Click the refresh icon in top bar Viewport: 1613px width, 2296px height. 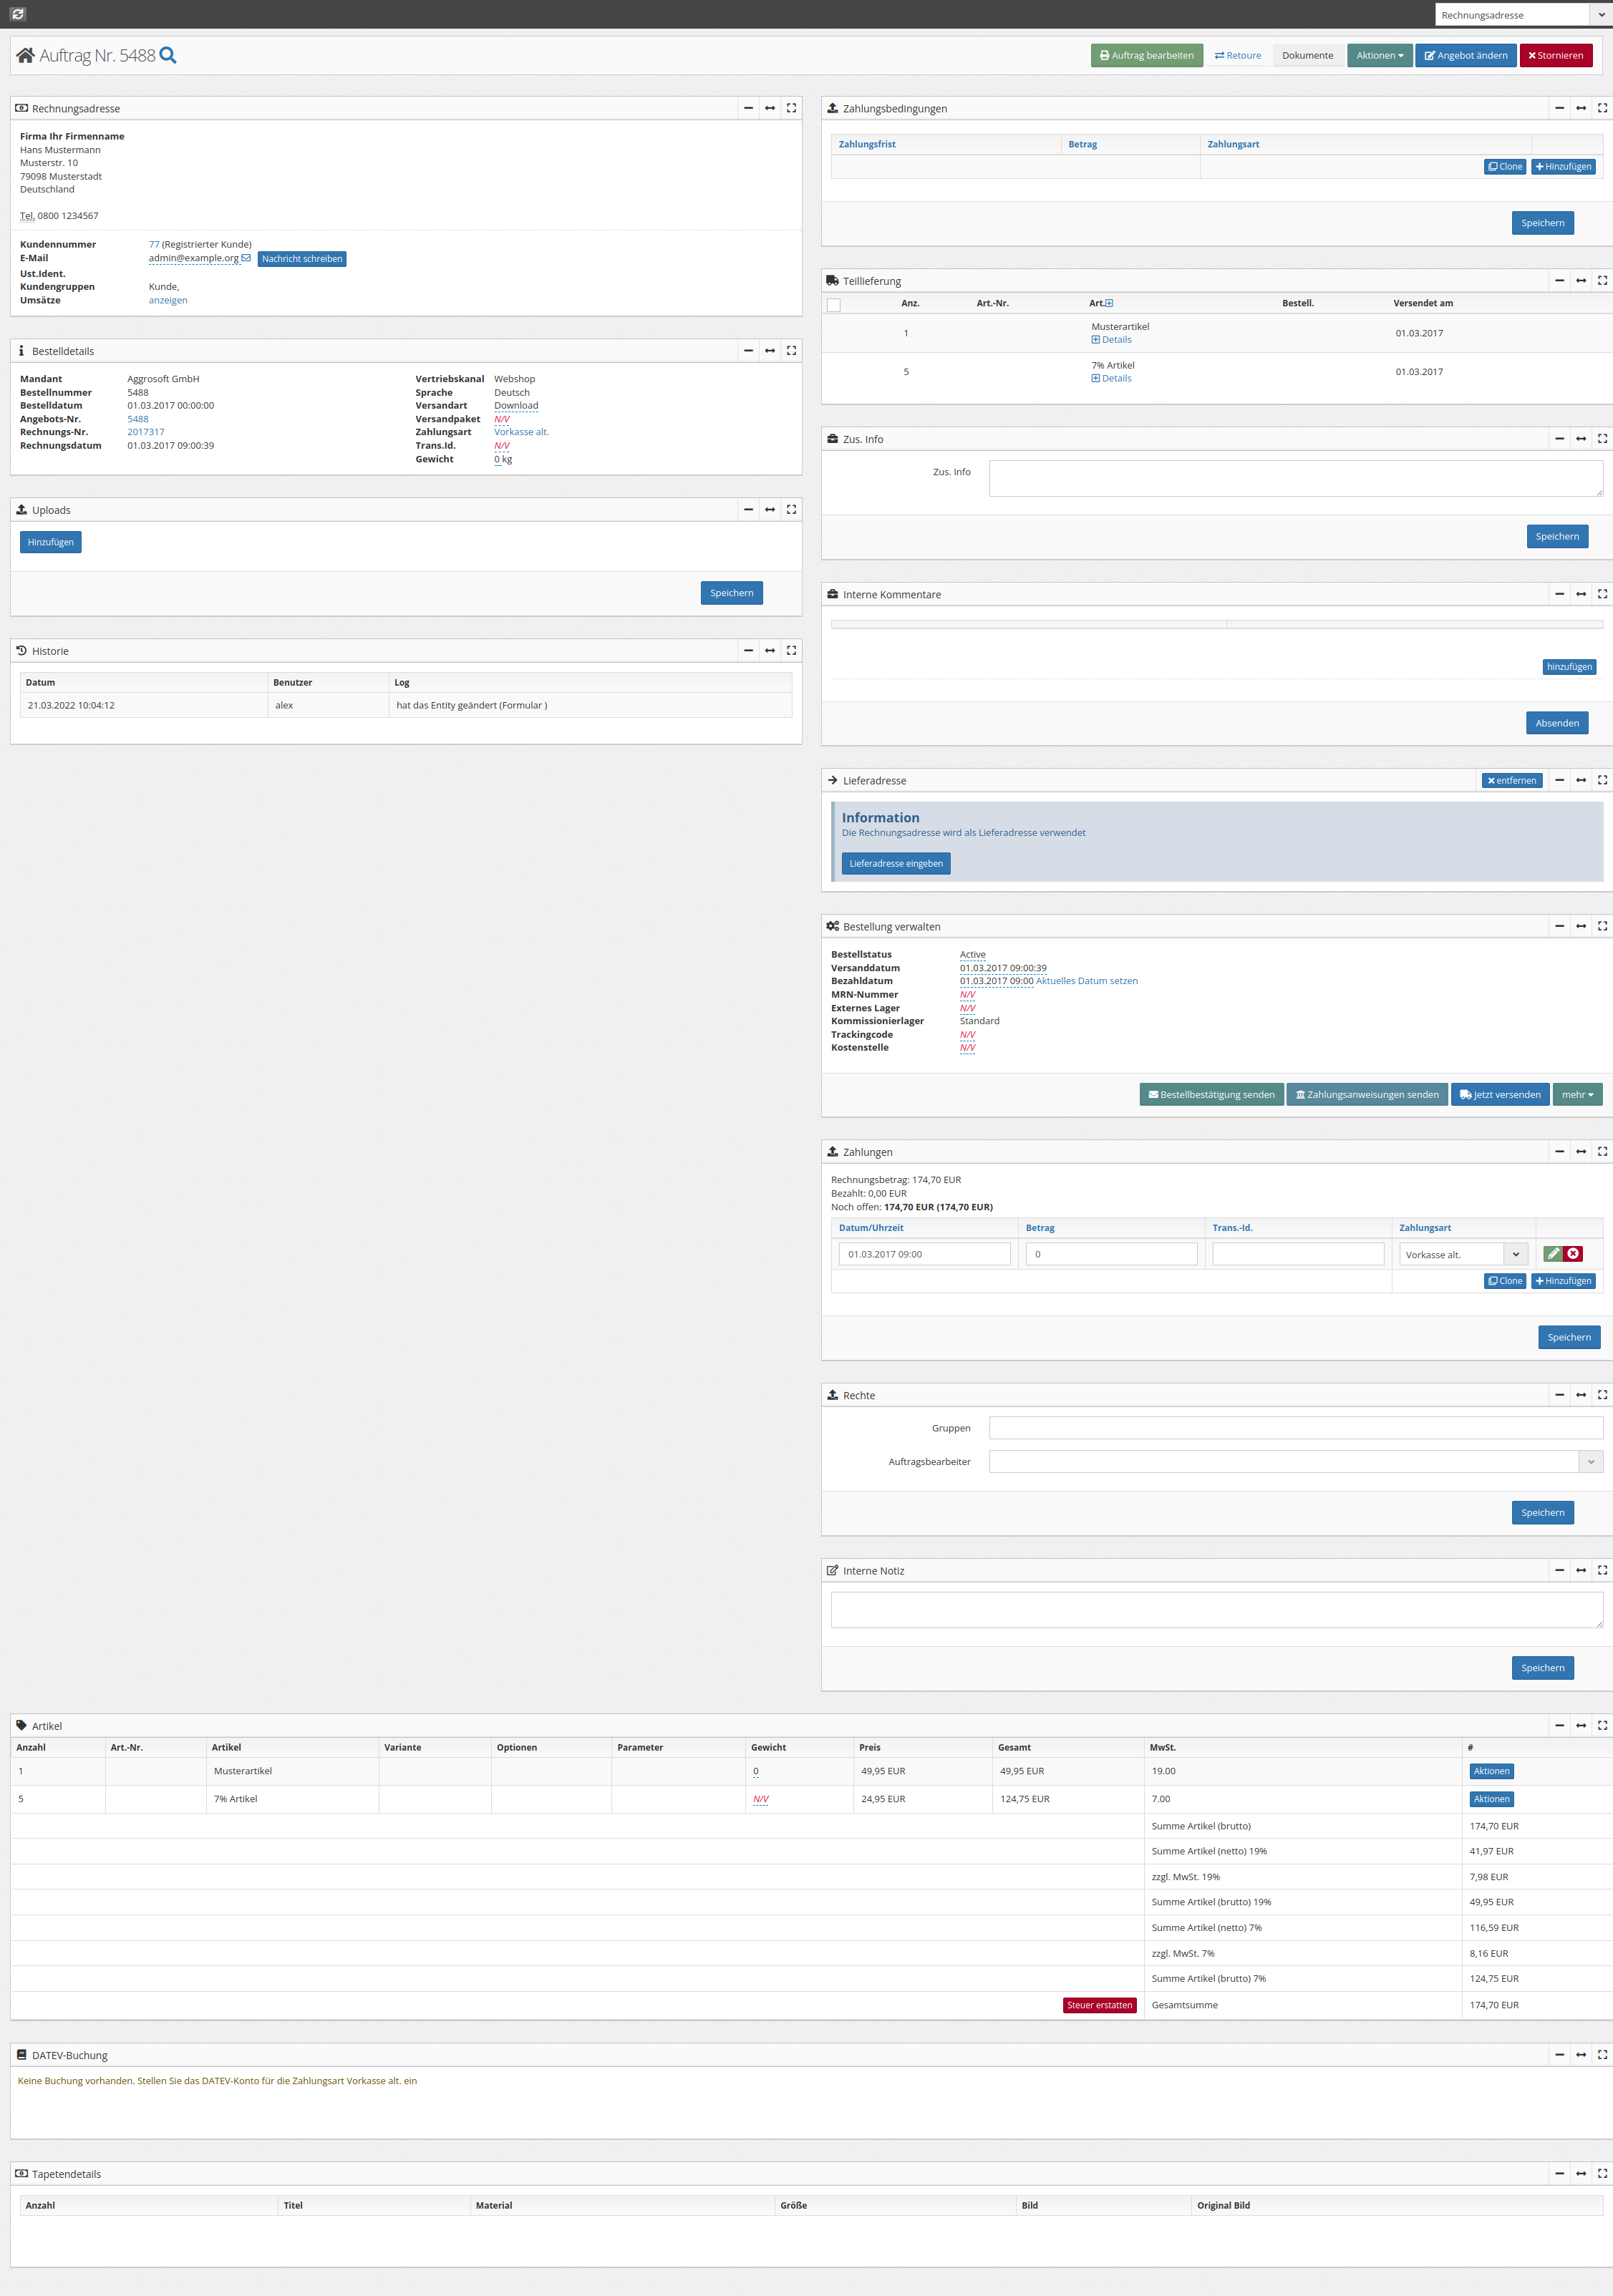tap(18, 14)
